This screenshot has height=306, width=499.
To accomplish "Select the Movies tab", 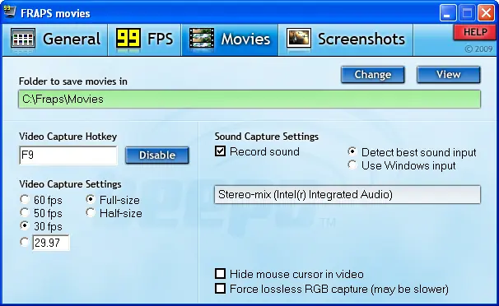I will pyautogui.click(x=230, y=39).
